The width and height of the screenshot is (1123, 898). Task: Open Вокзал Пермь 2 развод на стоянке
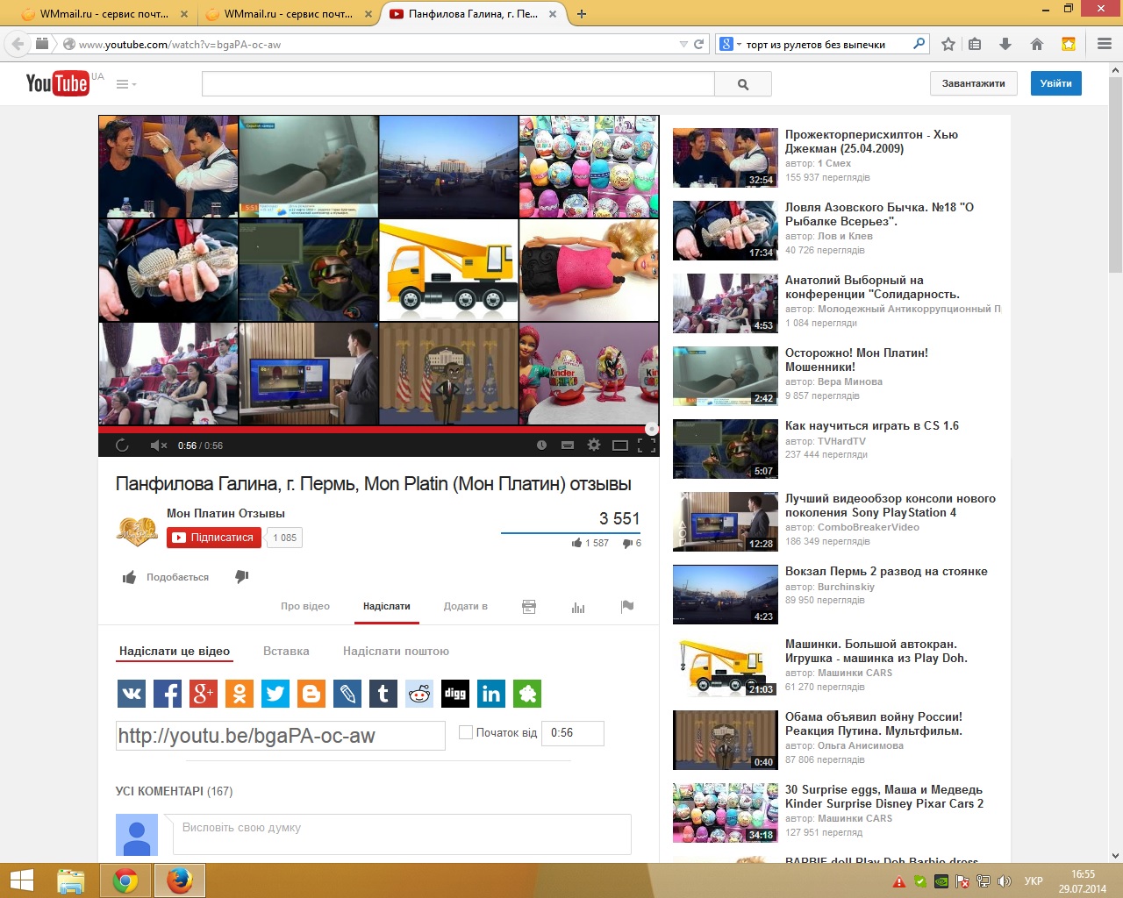click(x=886, y=571)
